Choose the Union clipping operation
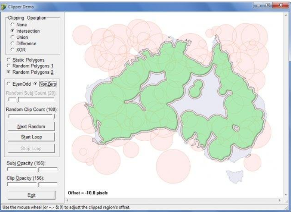 [13, 37]
